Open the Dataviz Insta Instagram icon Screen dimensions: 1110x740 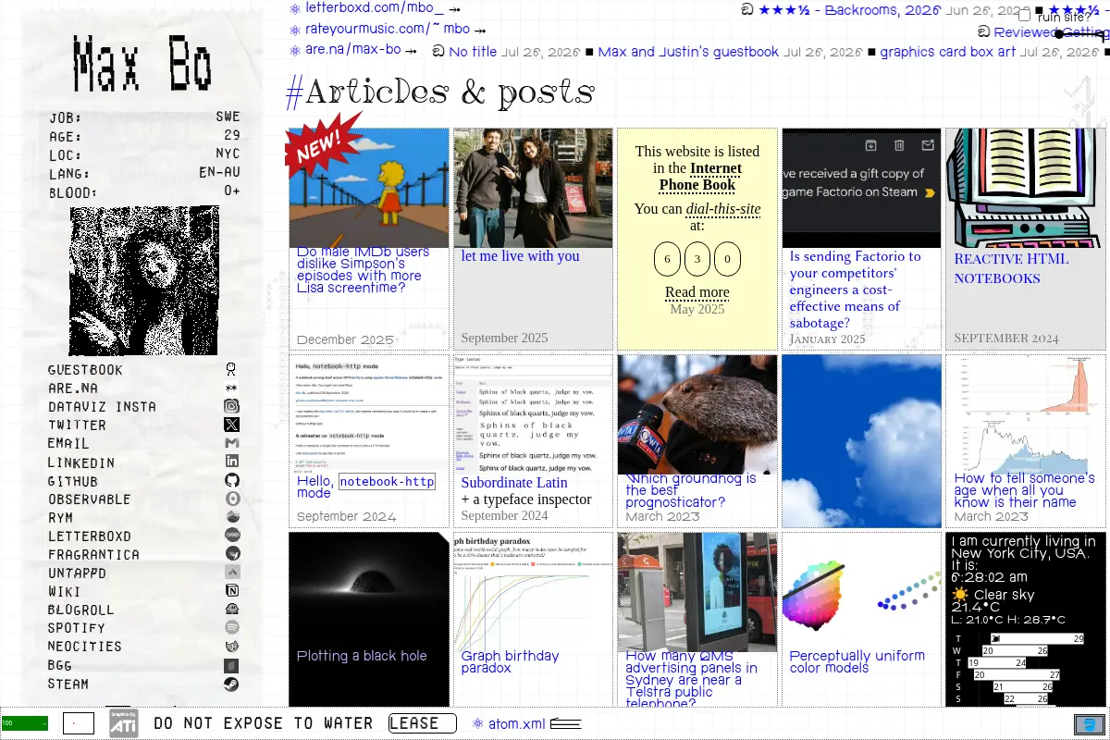[232, 406]
